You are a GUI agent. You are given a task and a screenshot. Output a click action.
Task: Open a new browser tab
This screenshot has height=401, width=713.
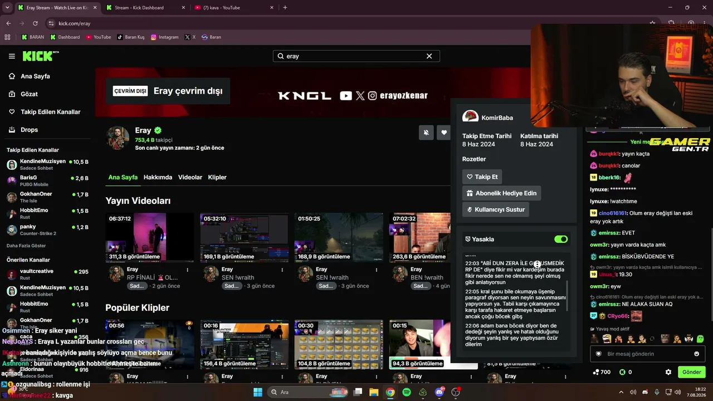point(285,8)
